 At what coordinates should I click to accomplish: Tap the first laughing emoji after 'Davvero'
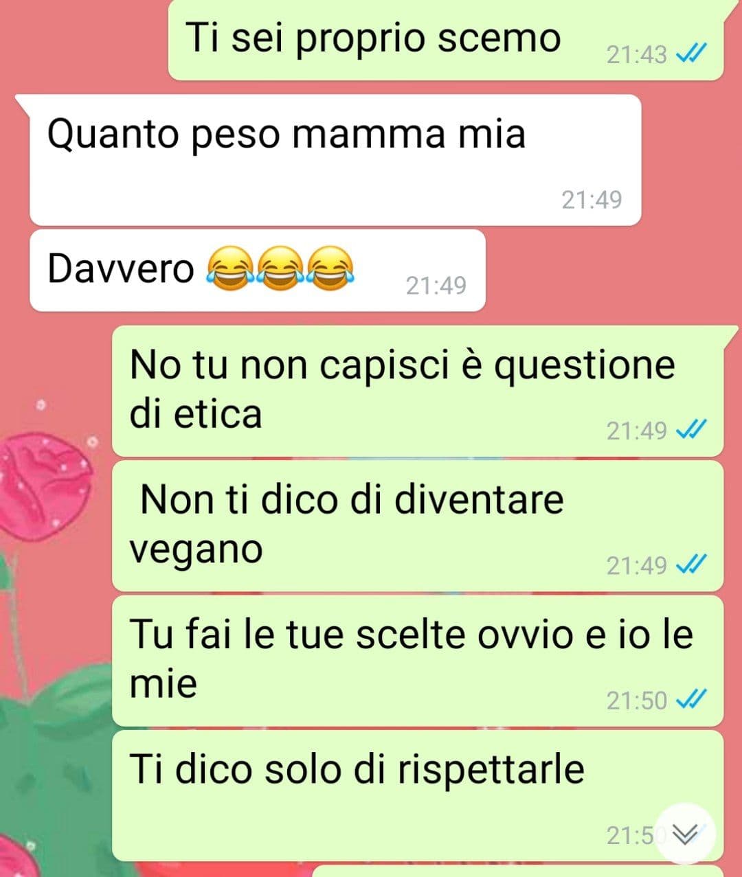(x=229, y=269)
